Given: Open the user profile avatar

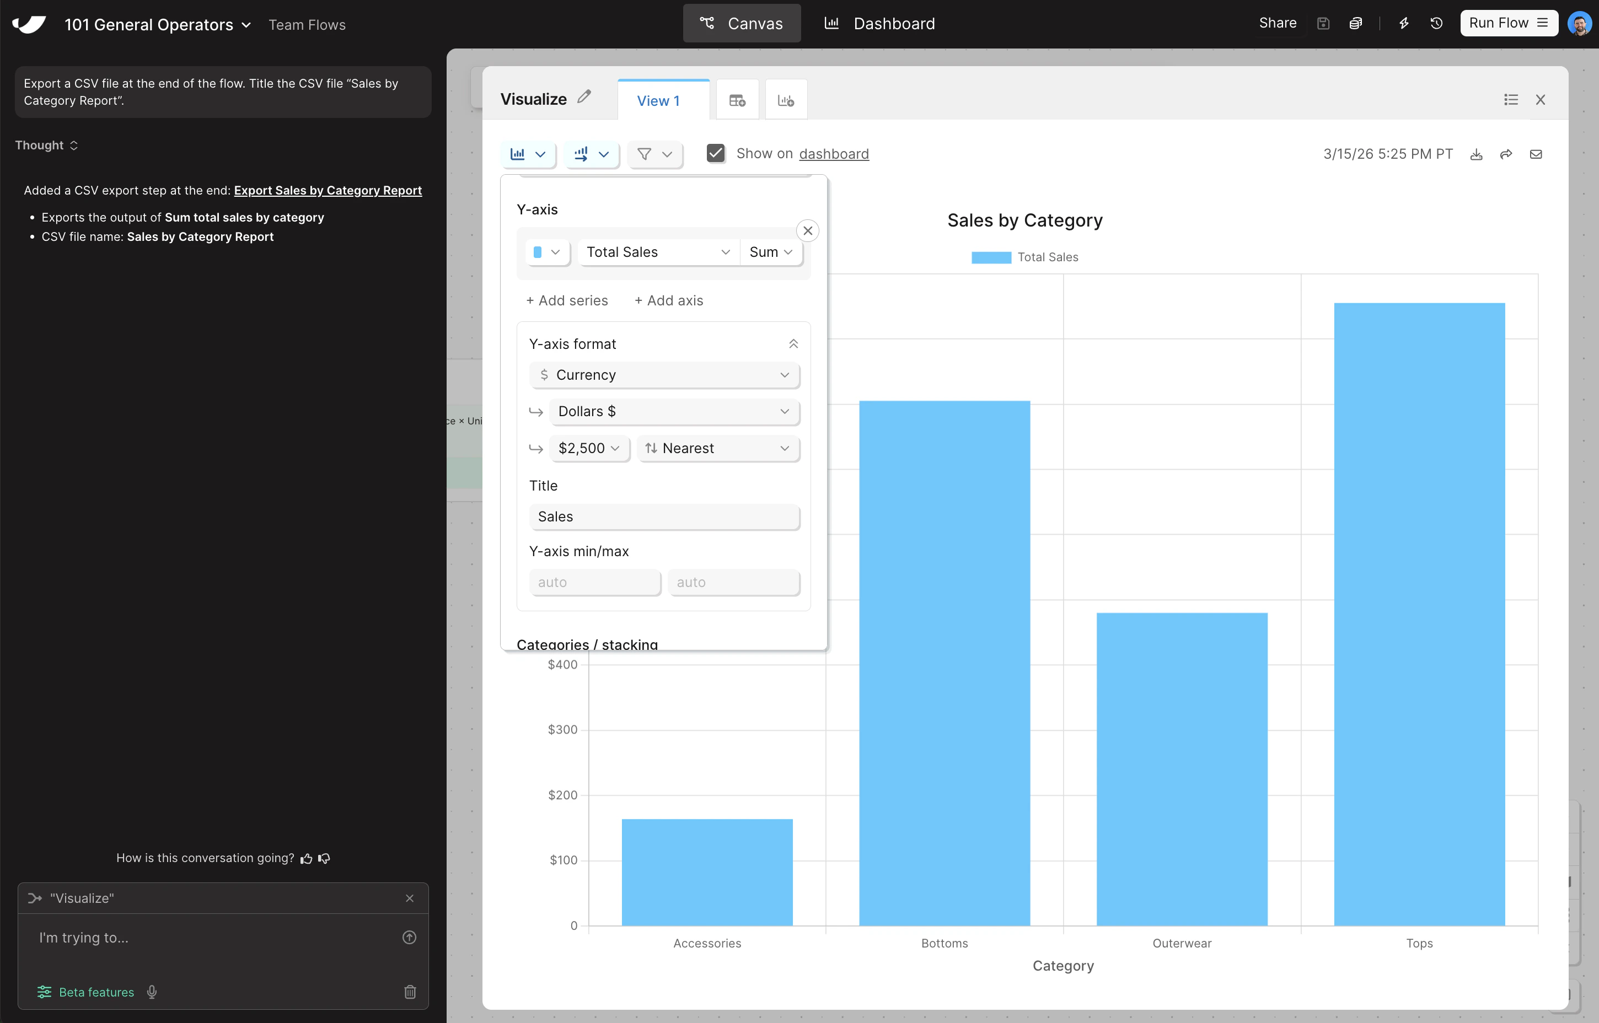Looking at the screenshot, I should [1579, 23].
